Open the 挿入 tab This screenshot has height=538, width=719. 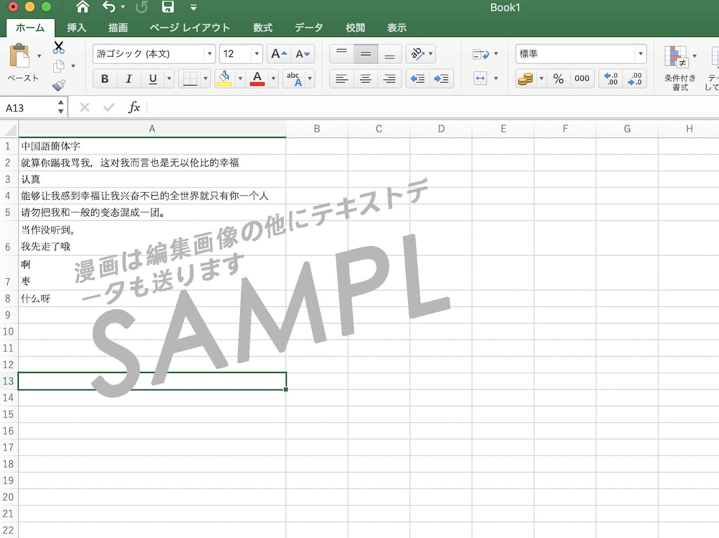tap(77, 28)
